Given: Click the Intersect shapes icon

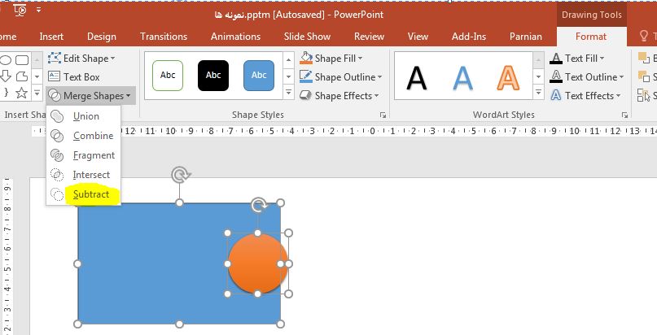Looking at the screenshot, I should click(56, 175).
